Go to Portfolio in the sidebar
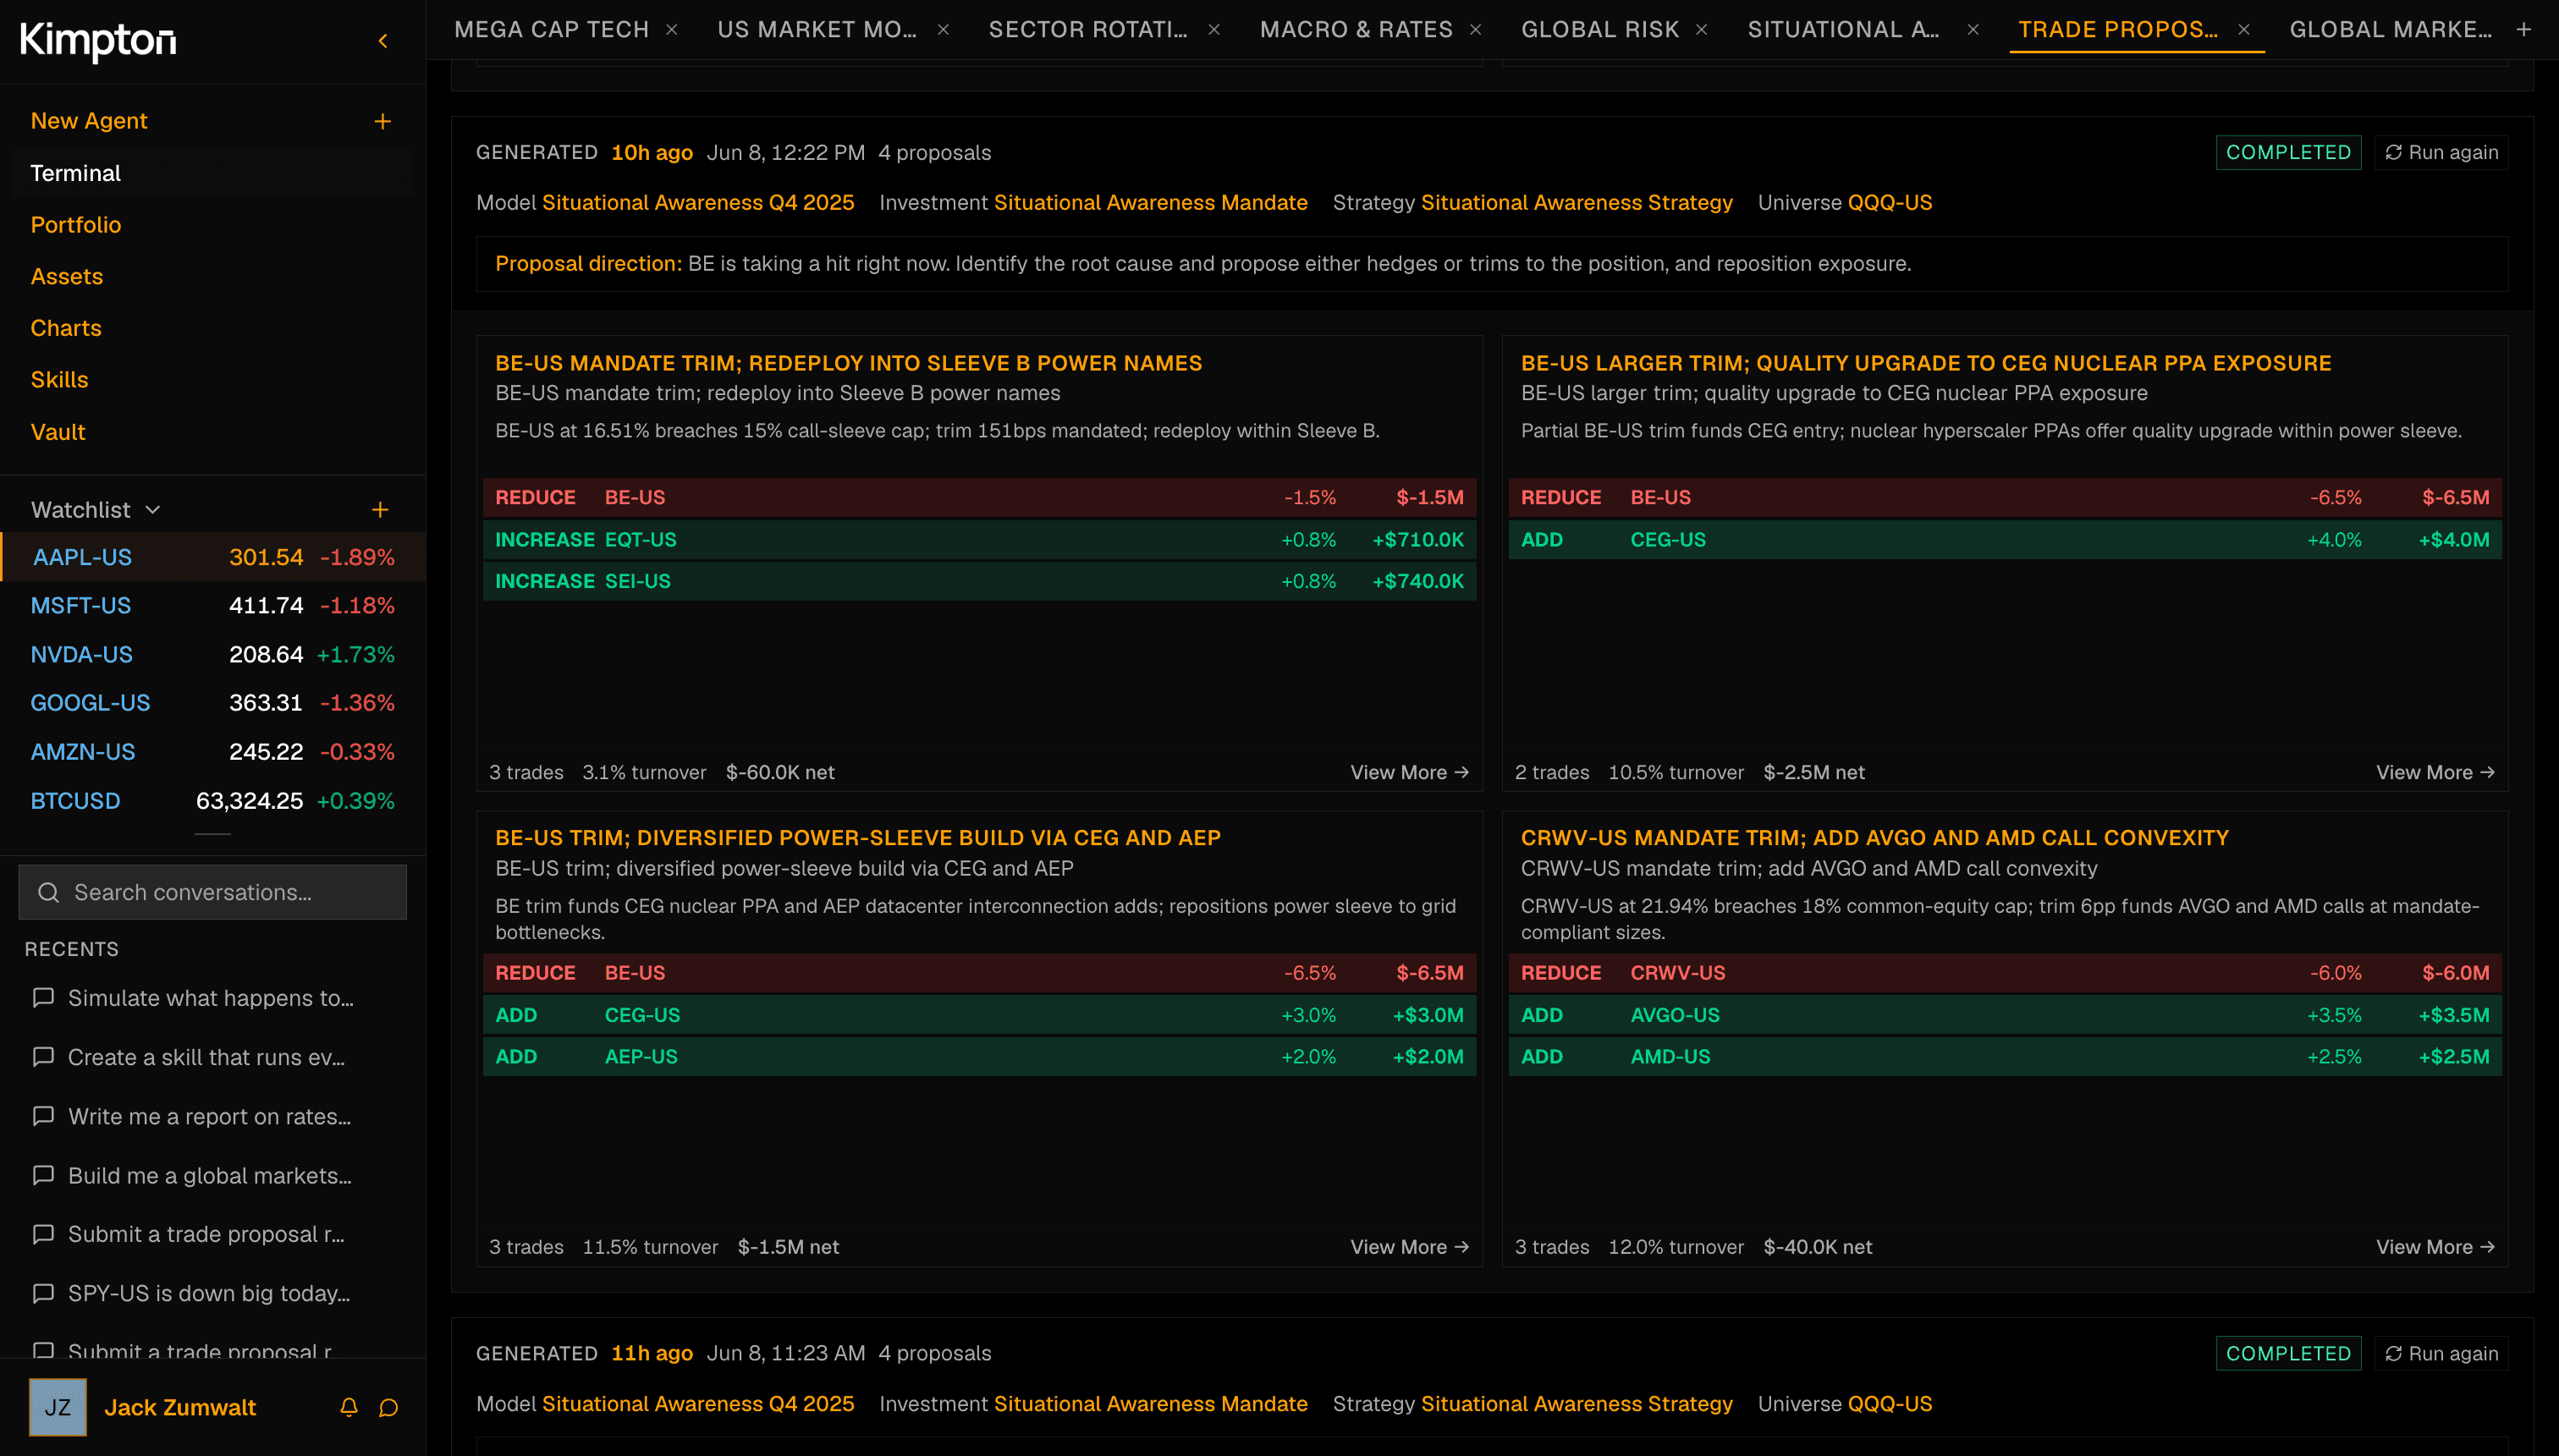The height and width of the screenshot is (1456, 2559). click(x=76, y=225)
